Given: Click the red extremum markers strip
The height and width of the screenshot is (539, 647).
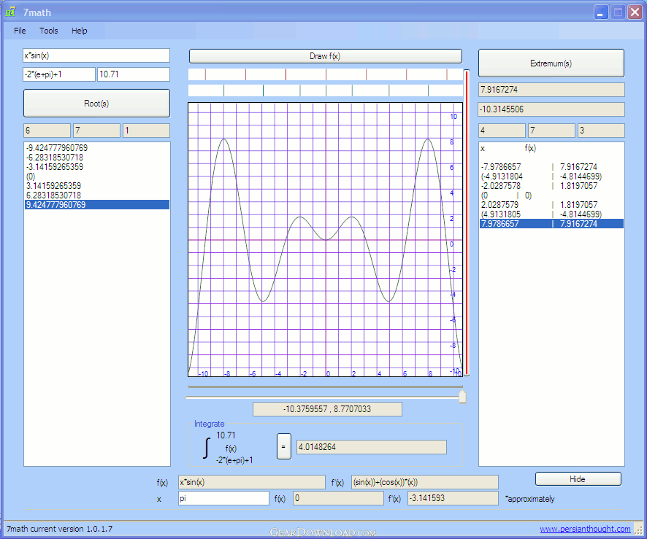Looking at the screenshot, I should coord(325,74).
